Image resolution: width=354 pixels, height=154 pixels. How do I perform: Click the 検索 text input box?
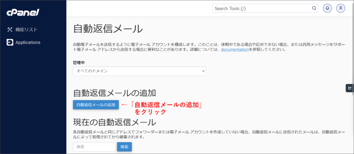pyautogui.click(x=94, y=147)
